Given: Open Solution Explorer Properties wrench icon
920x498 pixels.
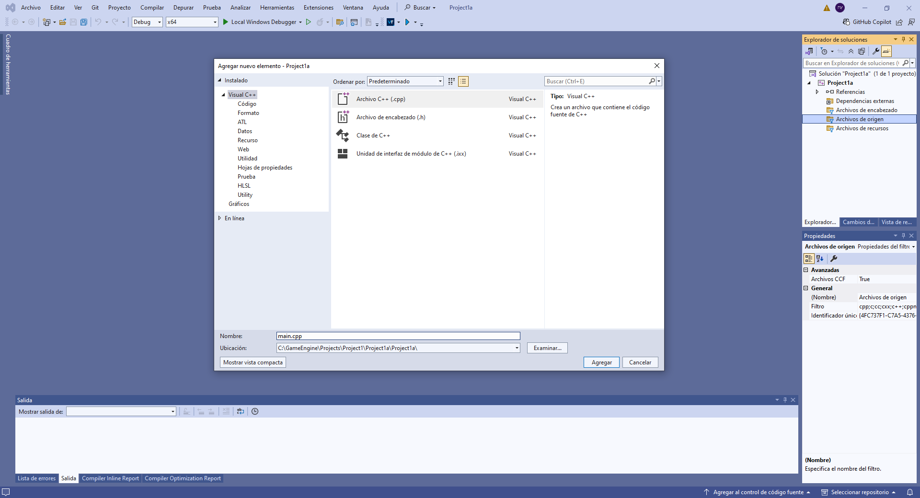Looking at the screenshot, I should pos(876,51).
